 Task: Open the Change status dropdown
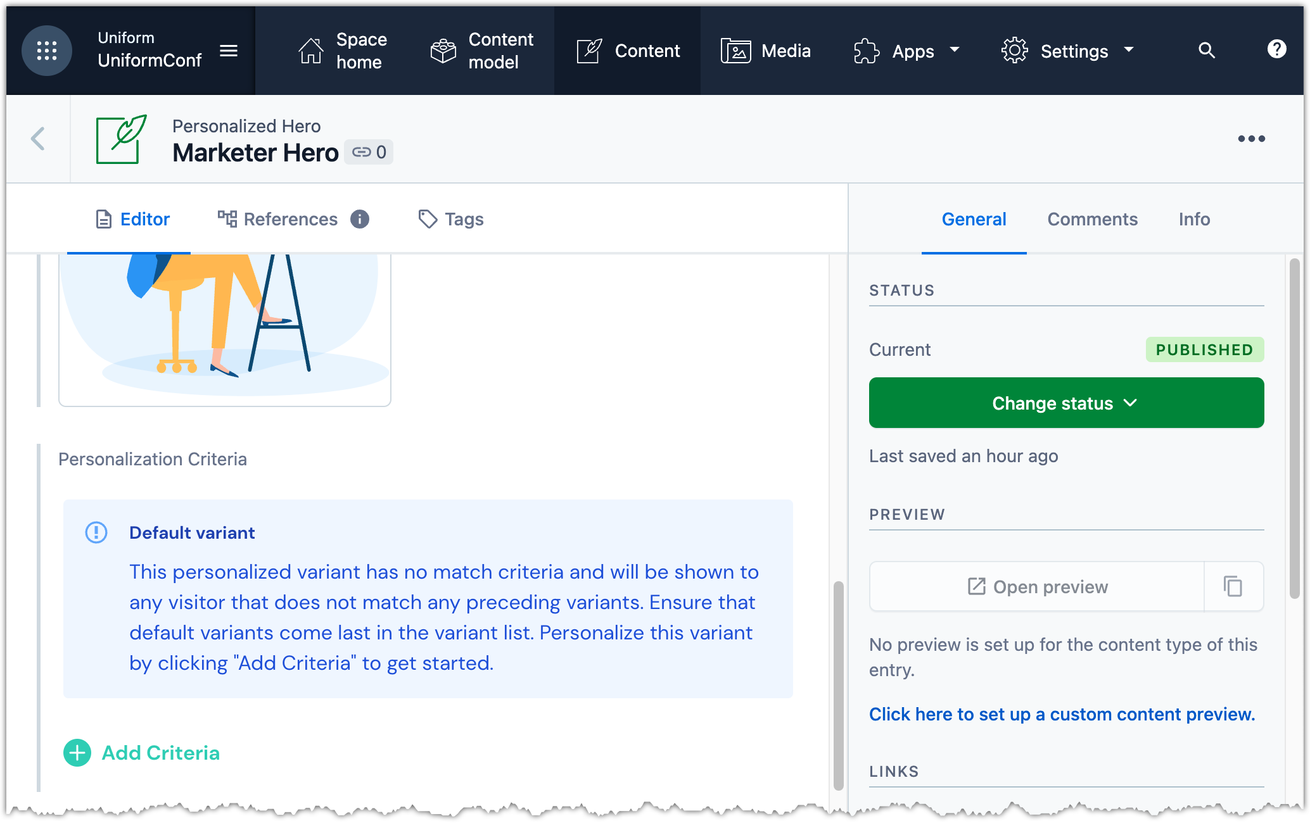[x=1066, y=403]
